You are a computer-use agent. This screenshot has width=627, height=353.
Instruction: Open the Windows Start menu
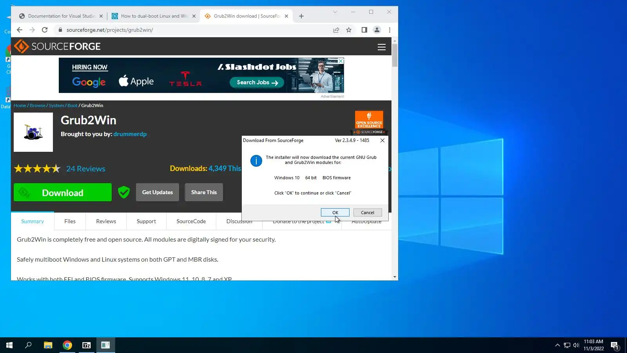(9, 345)
